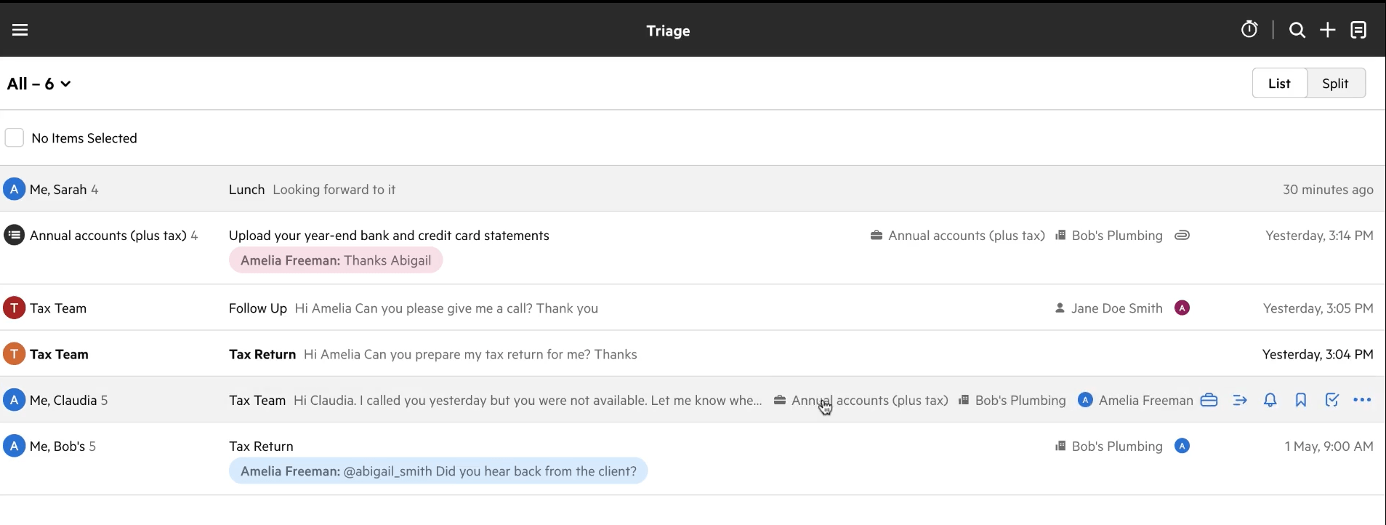Viewport: 1386px width, 525px height.
Task: Expand the All – 6 filter dropdown
Action: tap(39, 84)
